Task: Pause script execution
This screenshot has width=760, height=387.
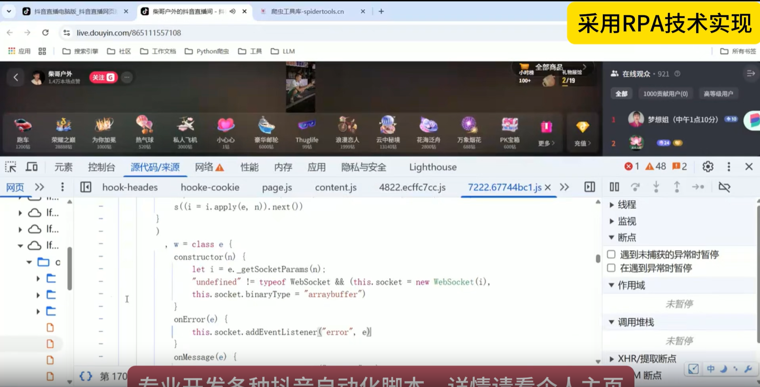Action: click(x=614, y=187)
